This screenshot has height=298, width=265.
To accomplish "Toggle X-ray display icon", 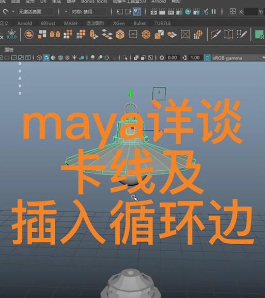I will (136, 58).
